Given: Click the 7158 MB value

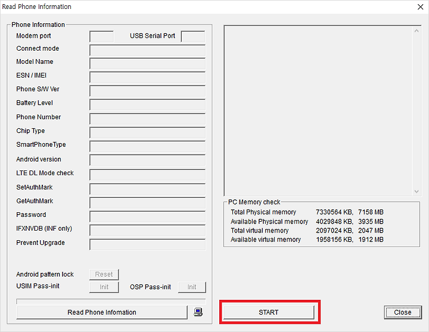Looking at the screenshot, I should tap(371, 212).
